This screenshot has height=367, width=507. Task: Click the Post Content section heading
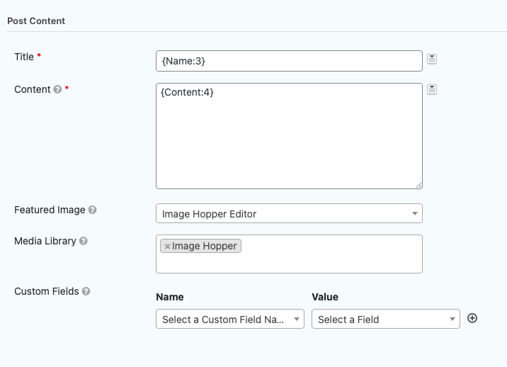[36, 21]
